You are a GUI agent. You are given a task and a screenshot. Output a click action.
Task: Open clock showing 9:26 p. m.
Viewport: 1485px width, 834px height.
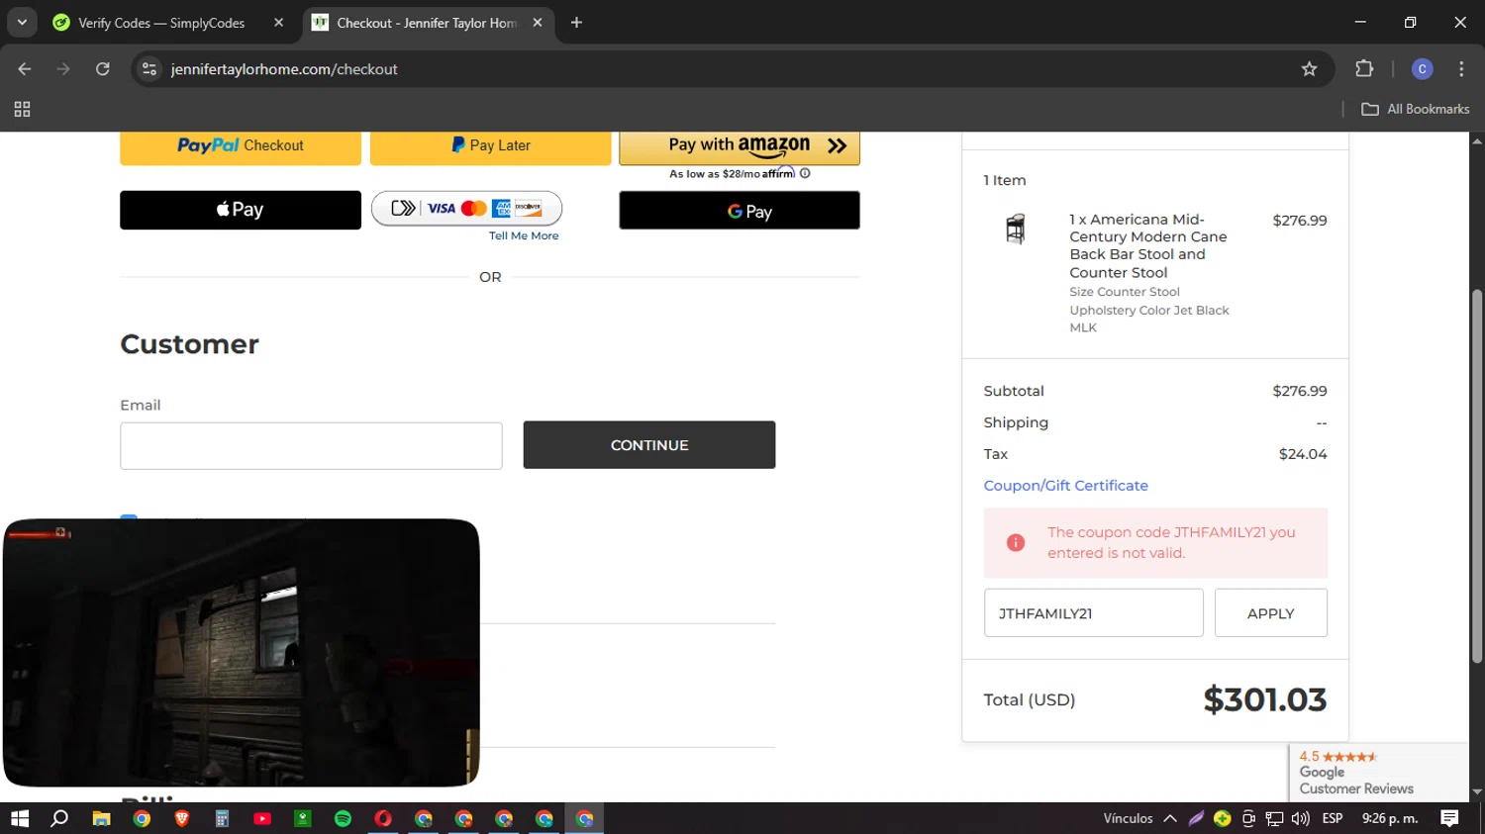coord(1390,818)
